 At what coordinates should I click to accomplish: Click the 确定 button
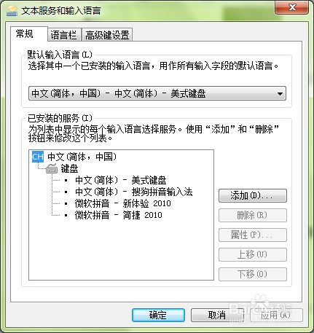click(158, 315)
